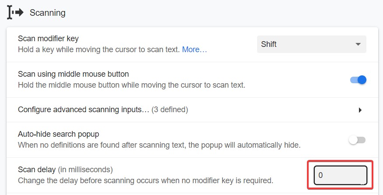This screenshot has height=195, width=383.
Task: Click the right-pointing triangle for advanced scanning inputs
Action: 360,110
